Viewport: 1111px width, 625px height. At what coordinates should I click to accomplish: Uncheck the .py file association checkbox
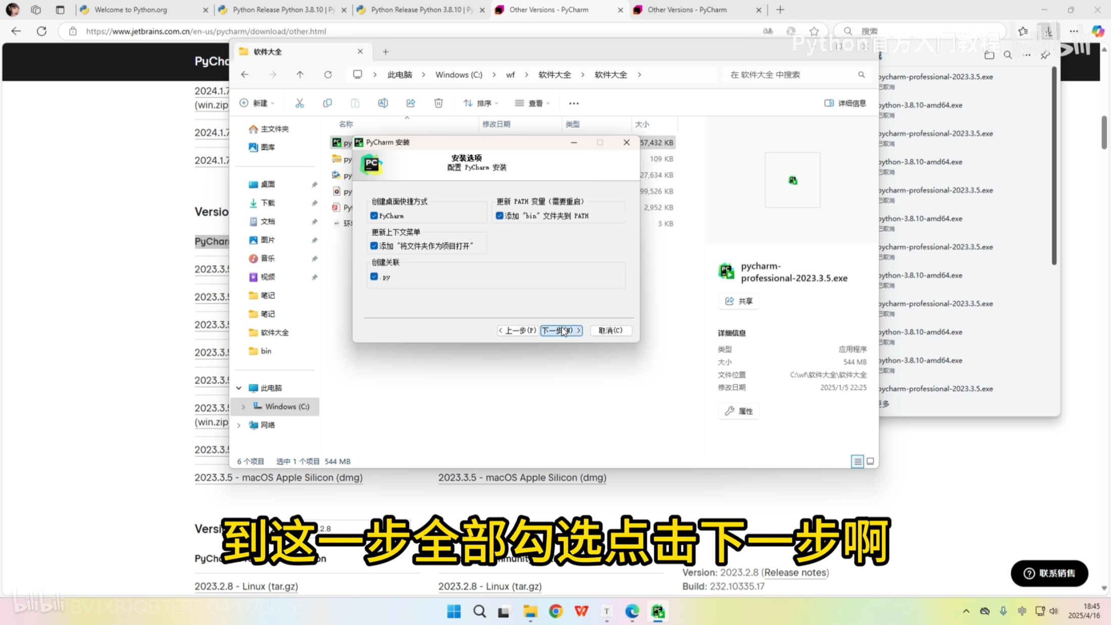(374, 277)
